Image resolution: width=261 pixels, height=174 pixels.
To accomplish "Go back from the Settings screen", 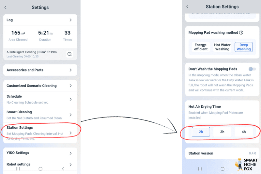I will [6, 8].
